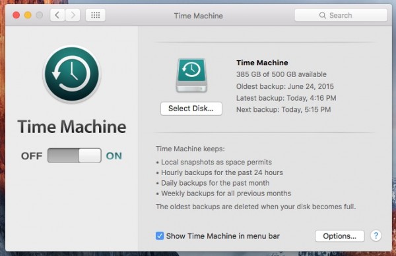Click 'Next backup: Today, 5:15 PM'
Screen dimensions: 396x256
point(283,109)
